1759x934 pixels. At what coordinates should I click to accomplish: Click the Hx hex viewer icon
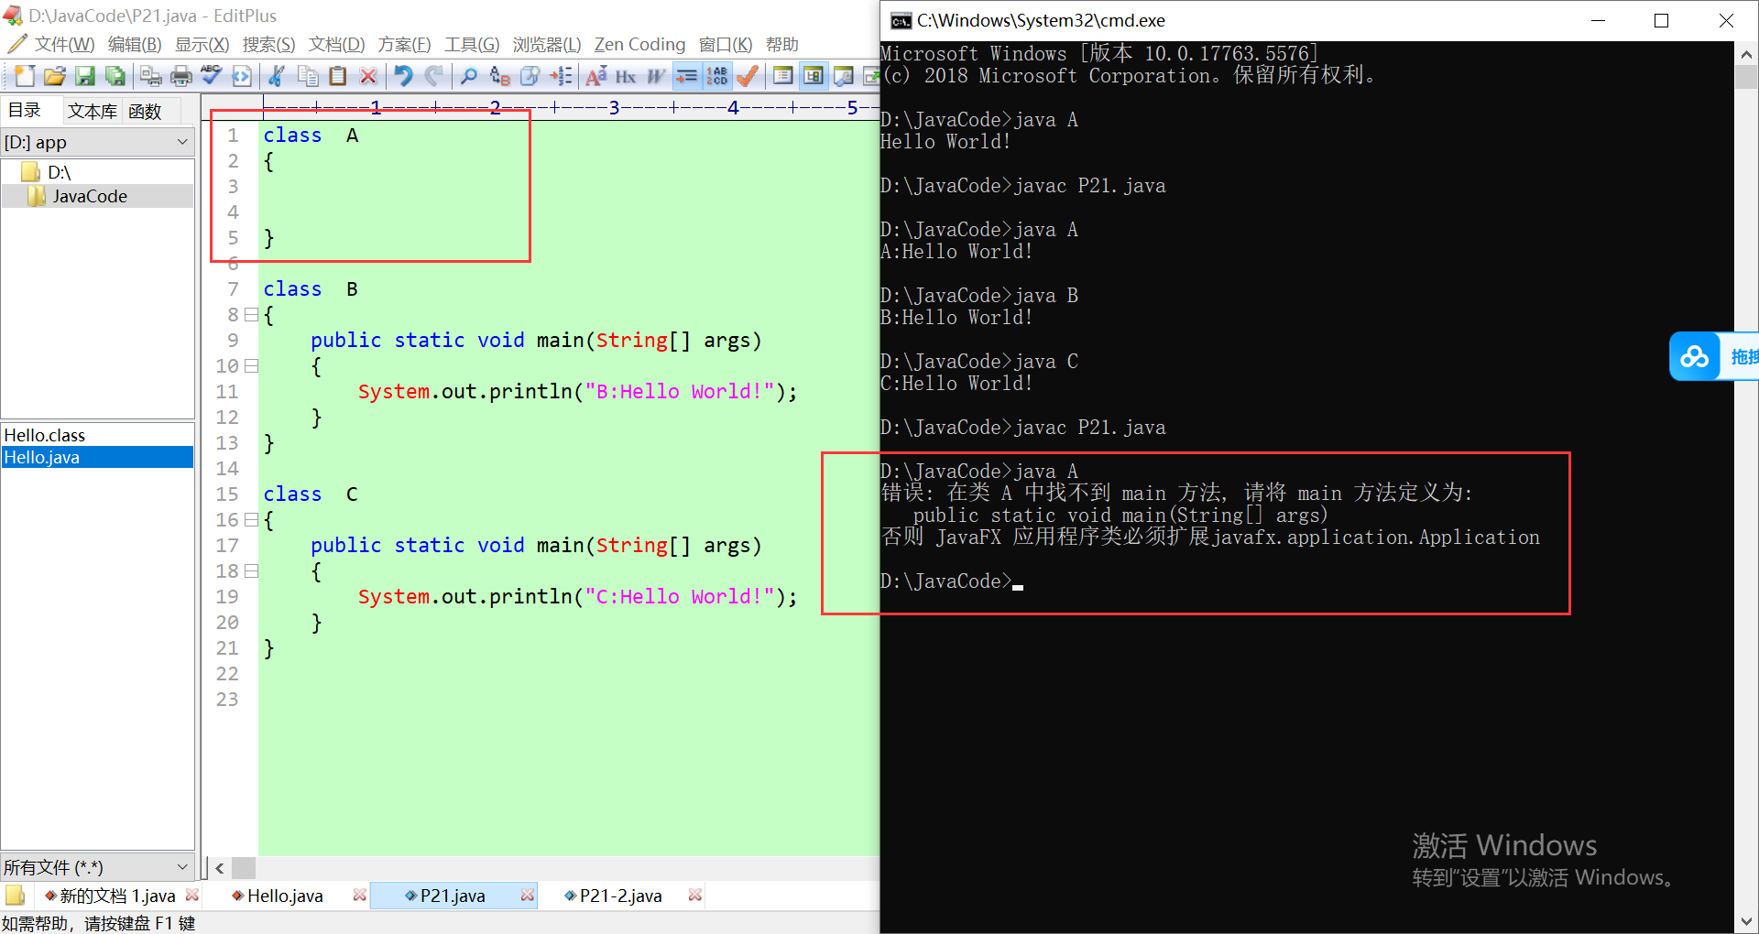(626, 76)
